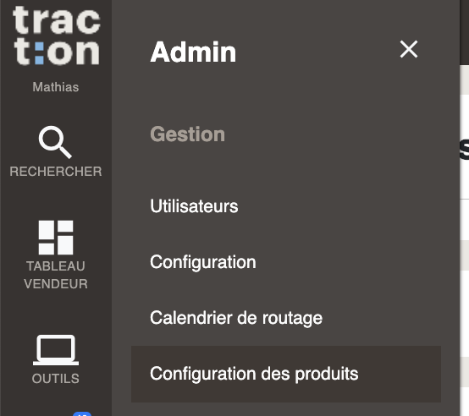Click the traction logo
Viewport: 469px width, 416px height.
point(56,36)
